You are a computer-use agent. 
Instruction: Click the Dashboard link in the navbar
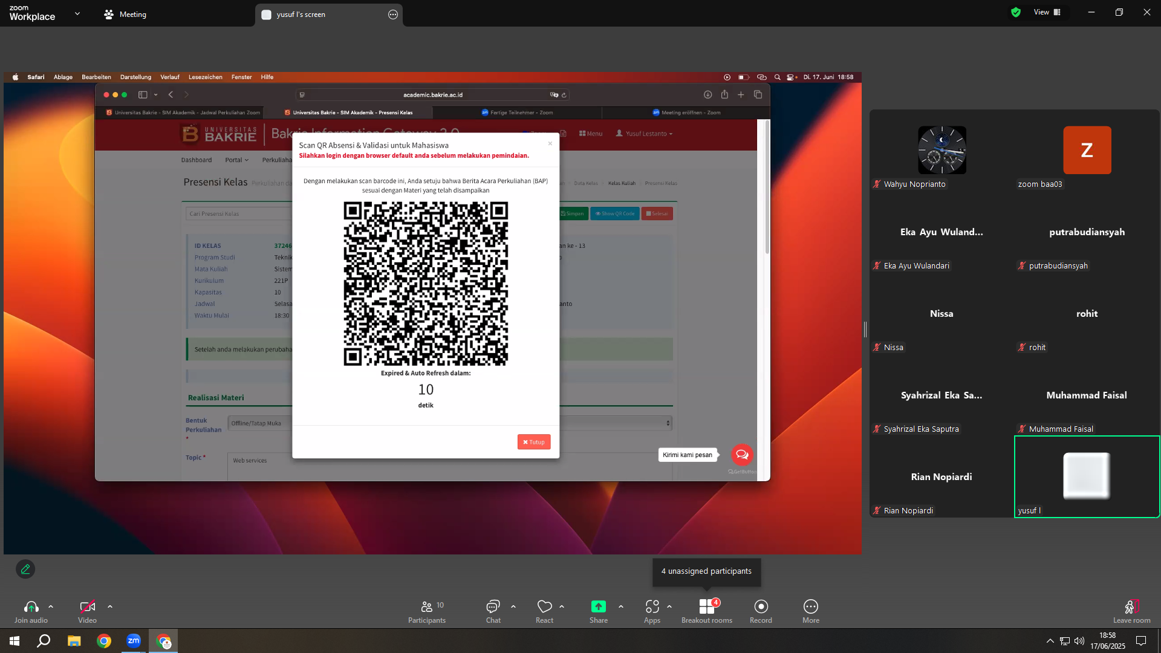197,160
